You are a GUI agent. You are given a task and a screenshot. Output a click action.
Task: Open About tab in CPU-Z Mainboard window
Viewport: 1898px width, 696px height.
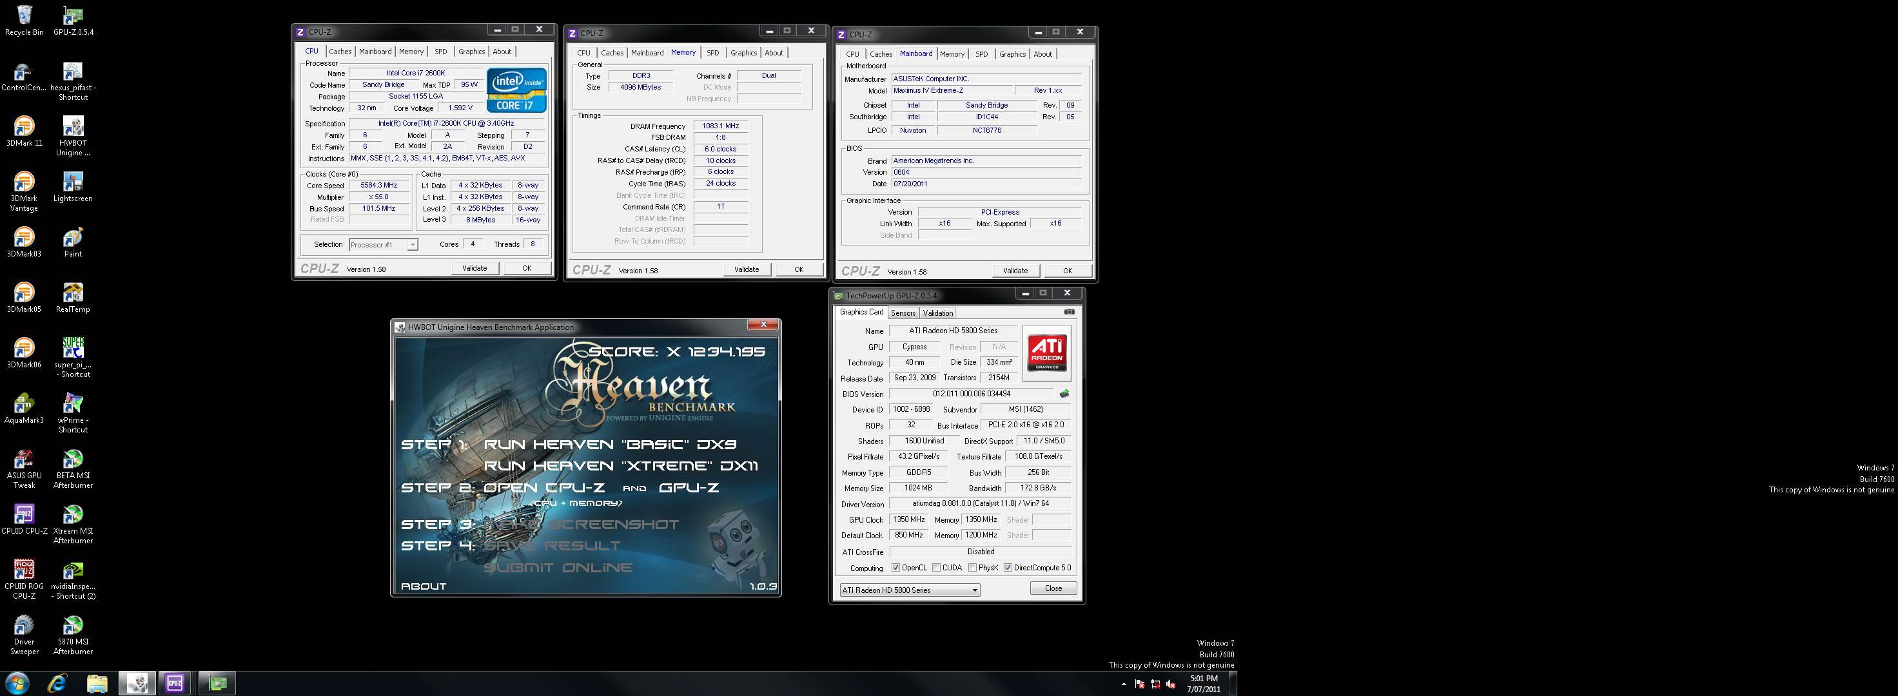(x=1042, y=55)
